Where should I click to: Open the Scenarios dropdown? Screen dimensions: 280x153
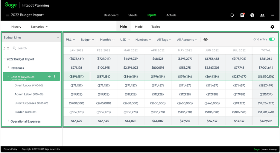point(39,27)
